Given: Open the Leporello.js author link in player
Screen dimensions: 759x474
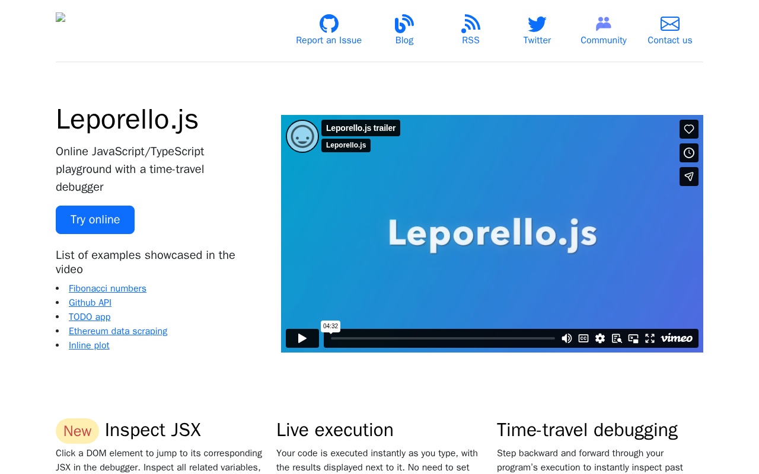Looking at the screenshot, I should [x=346, y=145].
